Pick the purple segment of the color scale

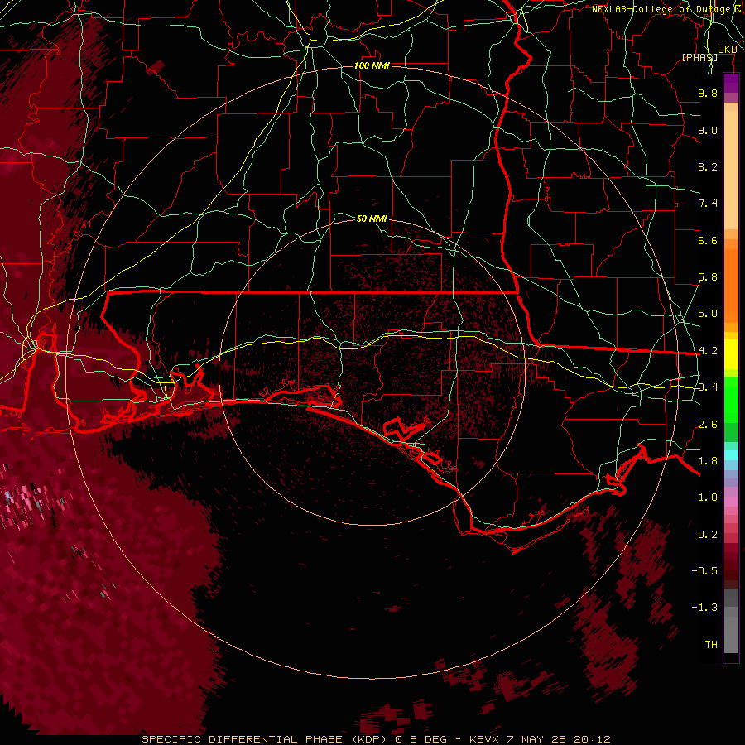(x=731, y=83)
